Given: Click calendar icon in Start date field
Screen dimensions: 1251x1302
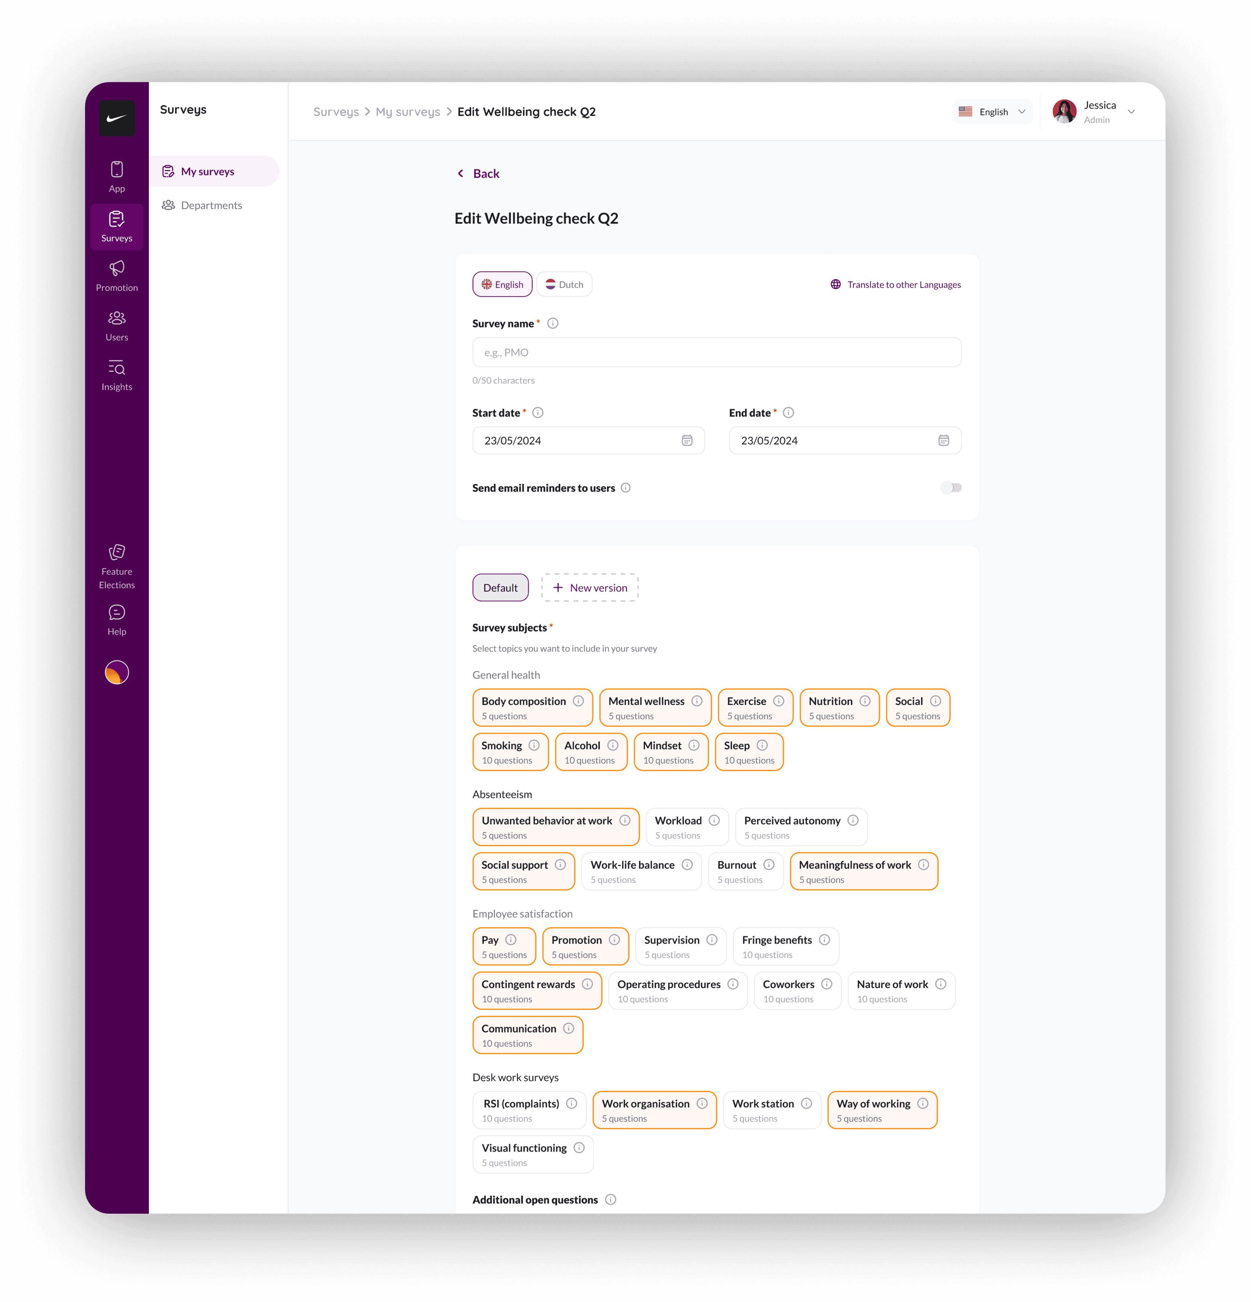Looking at the screenshot, I should pyautogui.click(x=687, y=440).
